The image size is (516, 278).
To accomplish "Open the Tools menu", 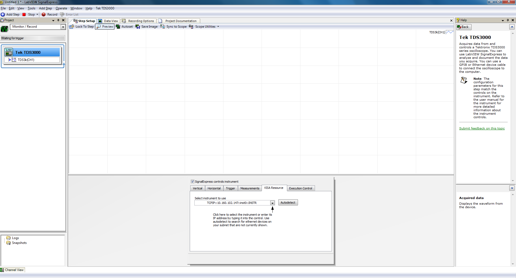I will click(x=31, y=8).
